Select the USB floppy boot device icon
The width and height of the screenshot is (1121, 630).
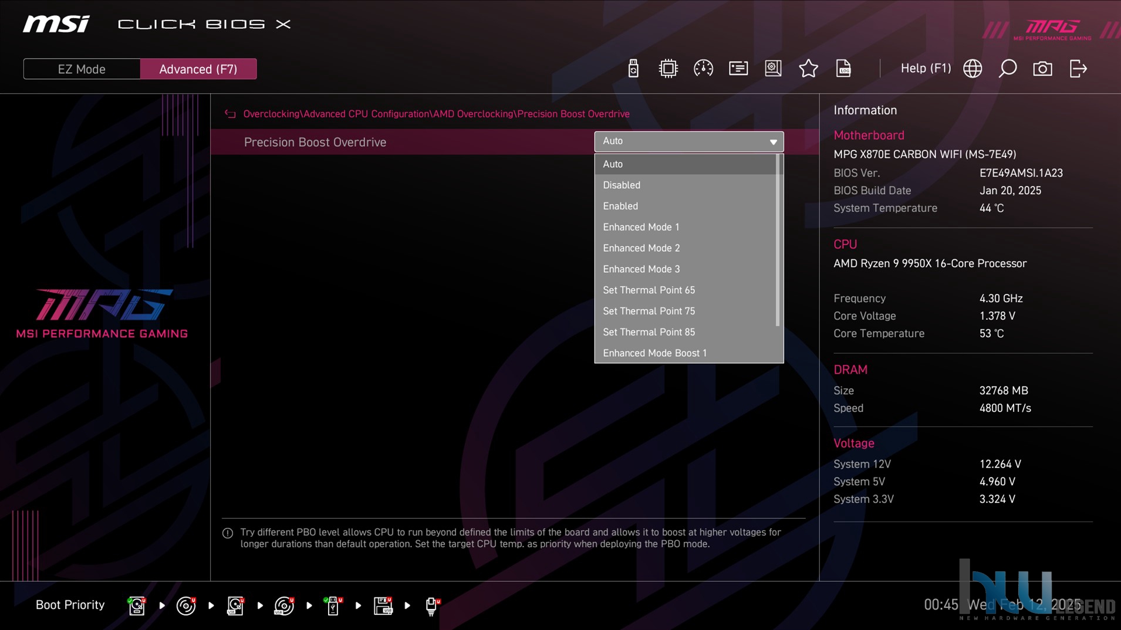click(383, 605)
